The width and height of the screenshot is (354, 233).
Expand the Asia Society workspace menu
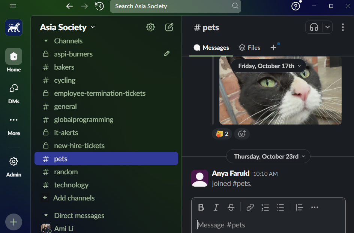pos(67,27)
